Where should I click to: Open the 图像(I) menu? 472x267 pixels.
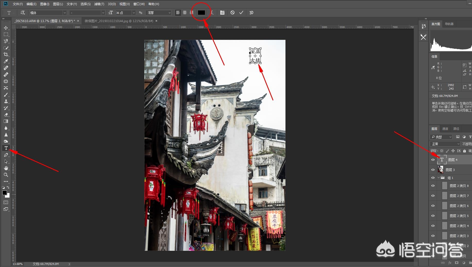click(x=45, y=4)
